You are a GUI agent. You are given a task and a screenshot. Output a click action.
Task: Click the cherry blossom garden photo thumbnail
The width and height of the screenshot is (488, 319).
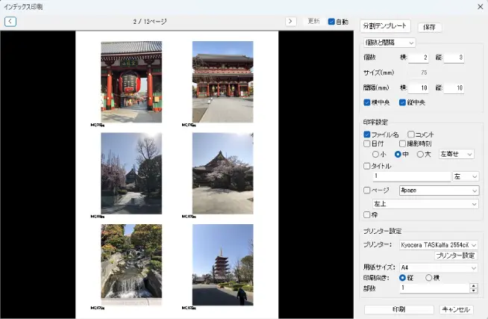[131, 173]
